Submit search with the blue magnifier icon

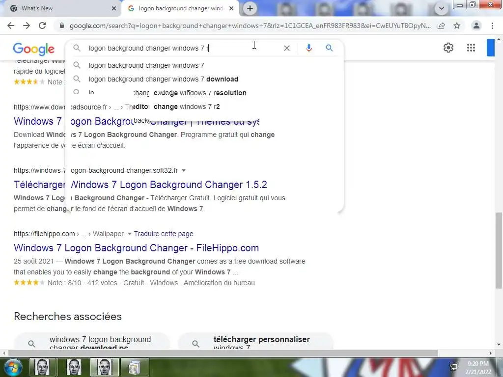pyautogui.click(x=329, y=48)
